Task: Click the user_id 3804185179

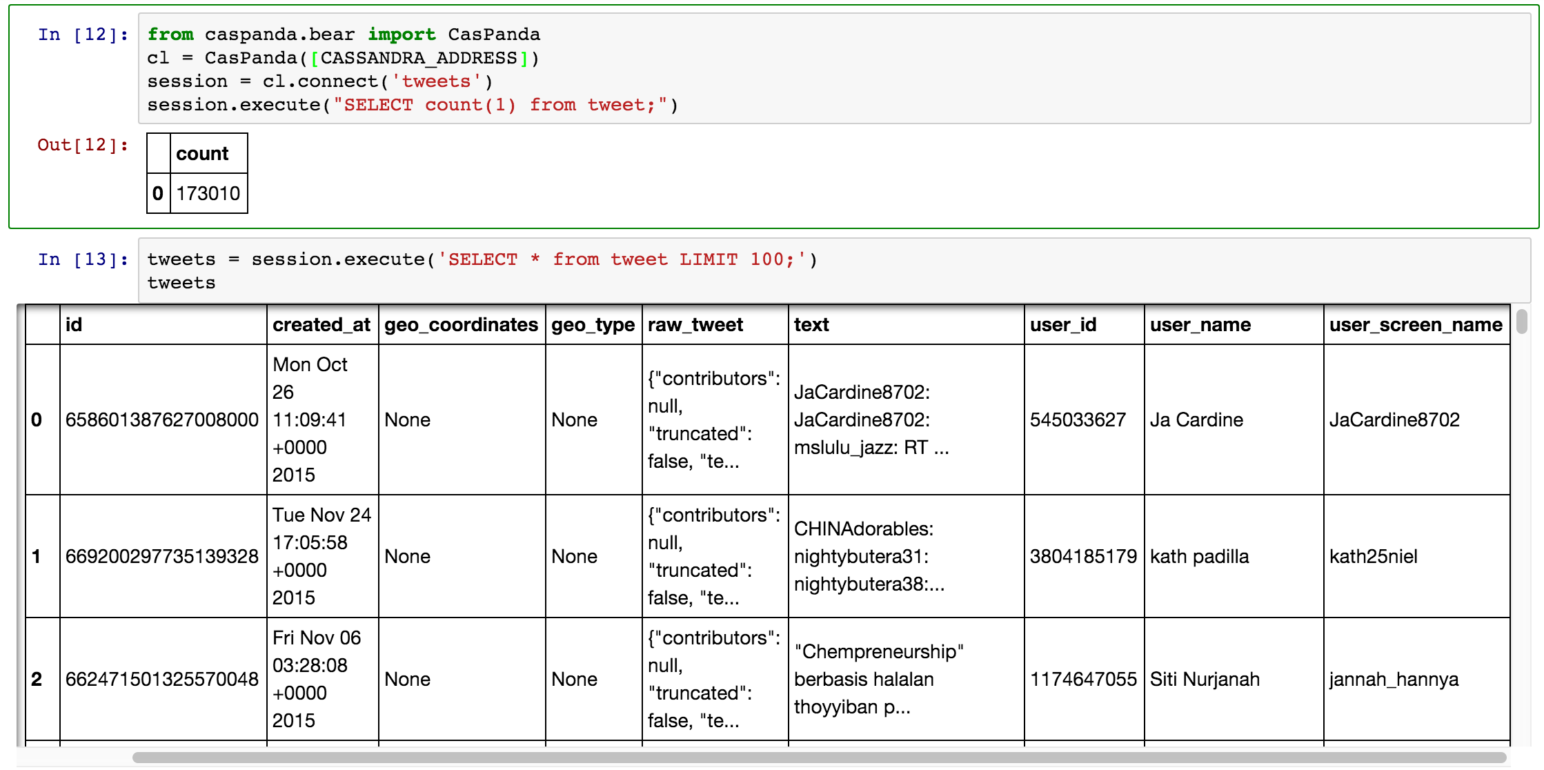Action: 1083,556
